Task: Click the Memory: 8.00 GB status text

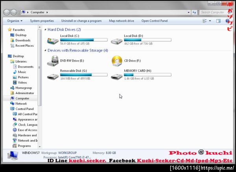Action: point(104,153)
